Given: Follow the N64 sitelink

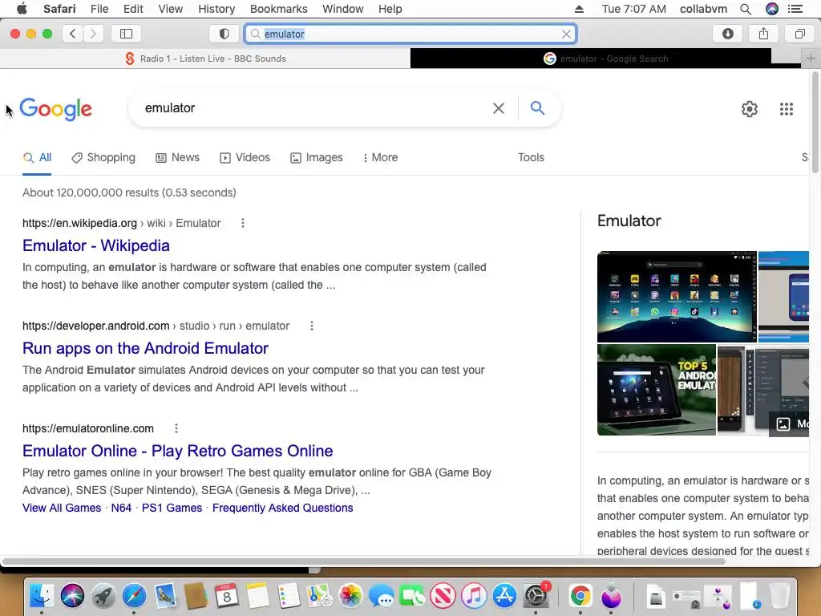Looking at the screenshot, I should (121, 508).
